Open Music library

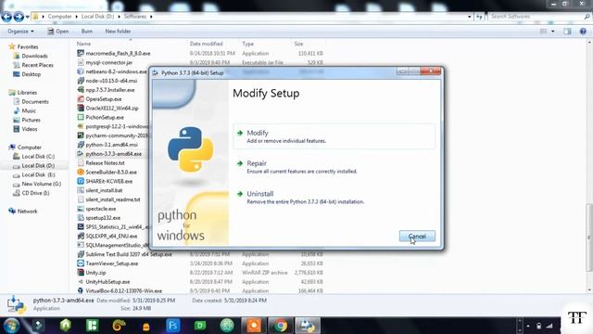click(x=29, y=110)
